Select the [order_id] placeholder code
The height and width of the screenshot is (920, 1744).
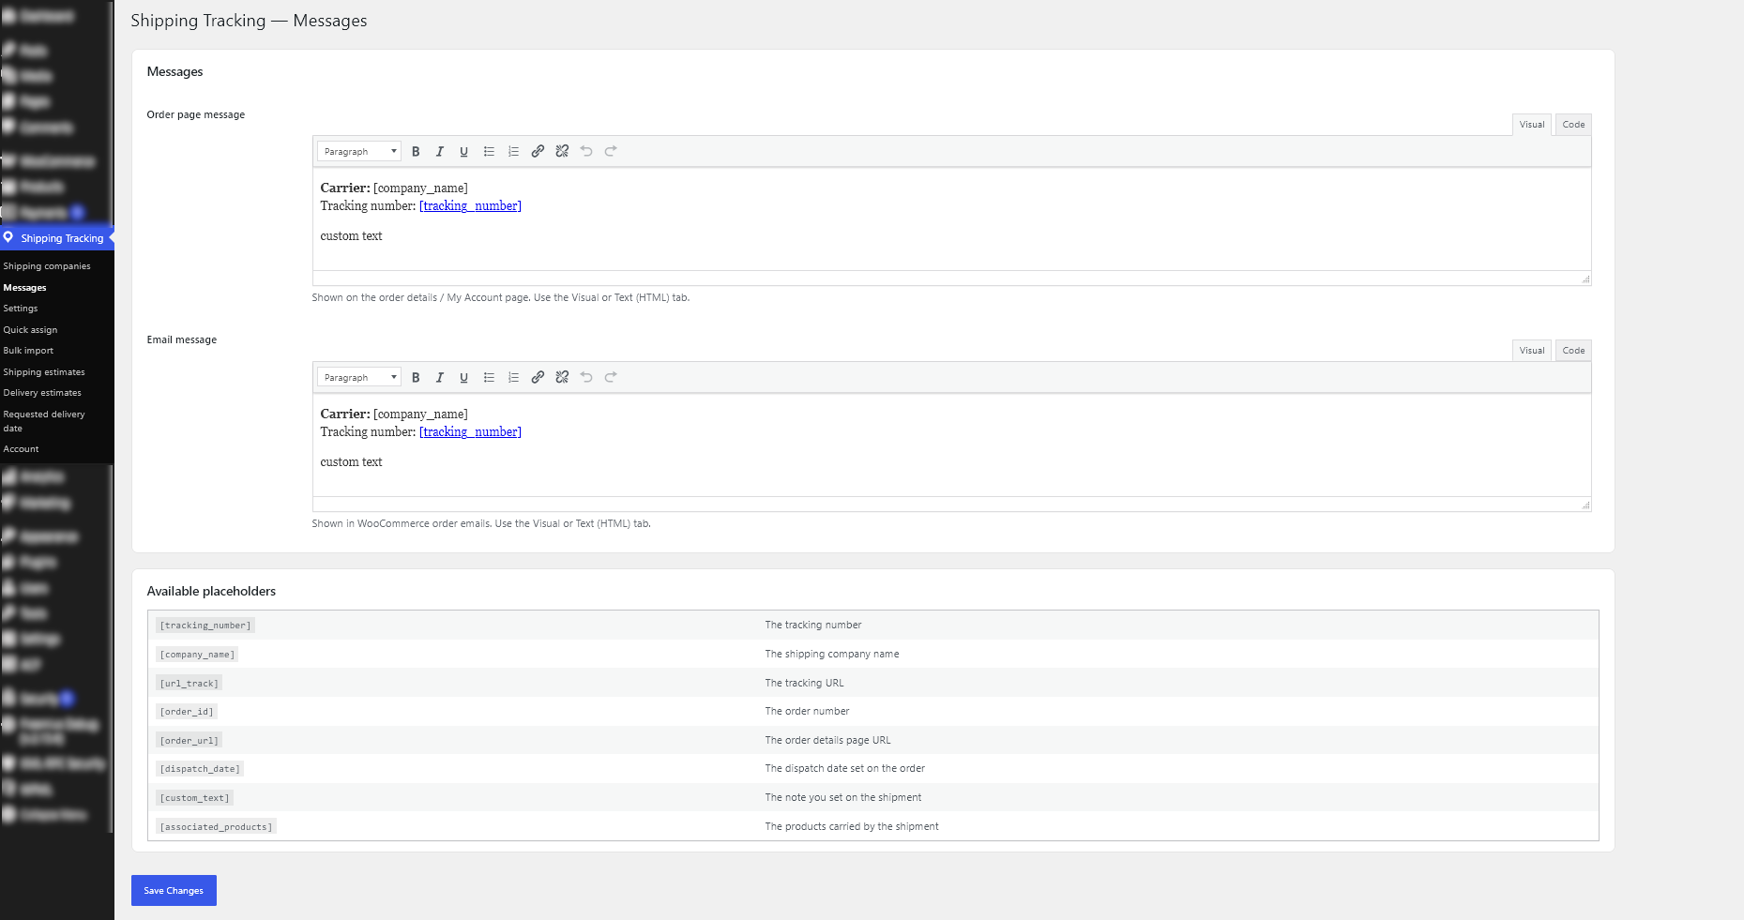pos(187,712)
